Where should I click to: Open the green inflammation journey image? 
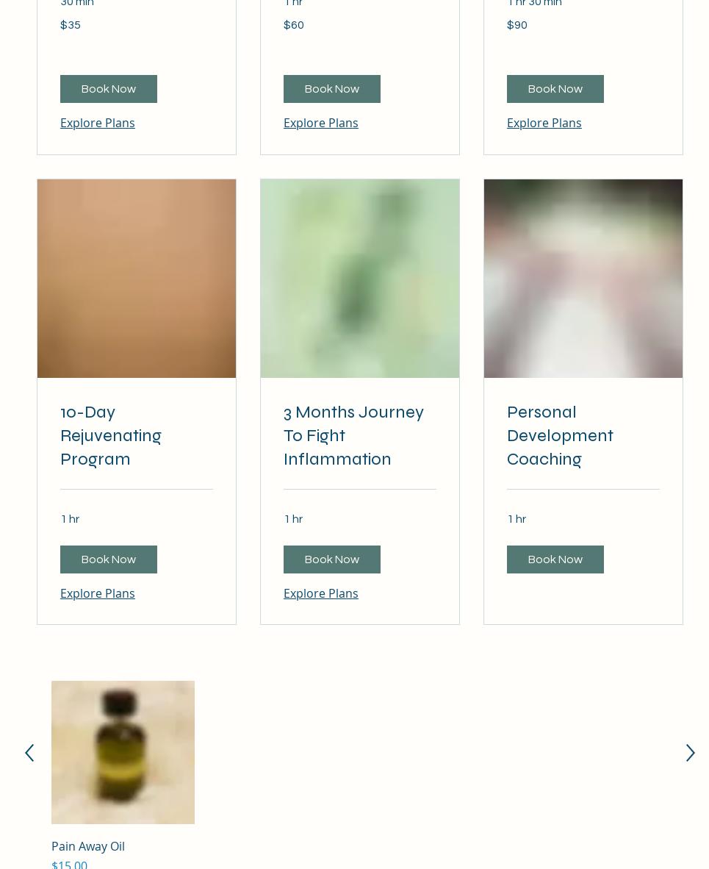pos(360,278)
